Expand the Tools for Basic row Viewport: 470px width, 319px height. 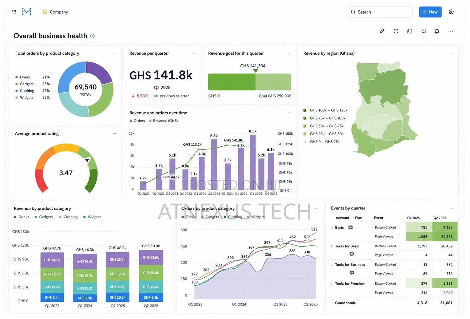332,246
